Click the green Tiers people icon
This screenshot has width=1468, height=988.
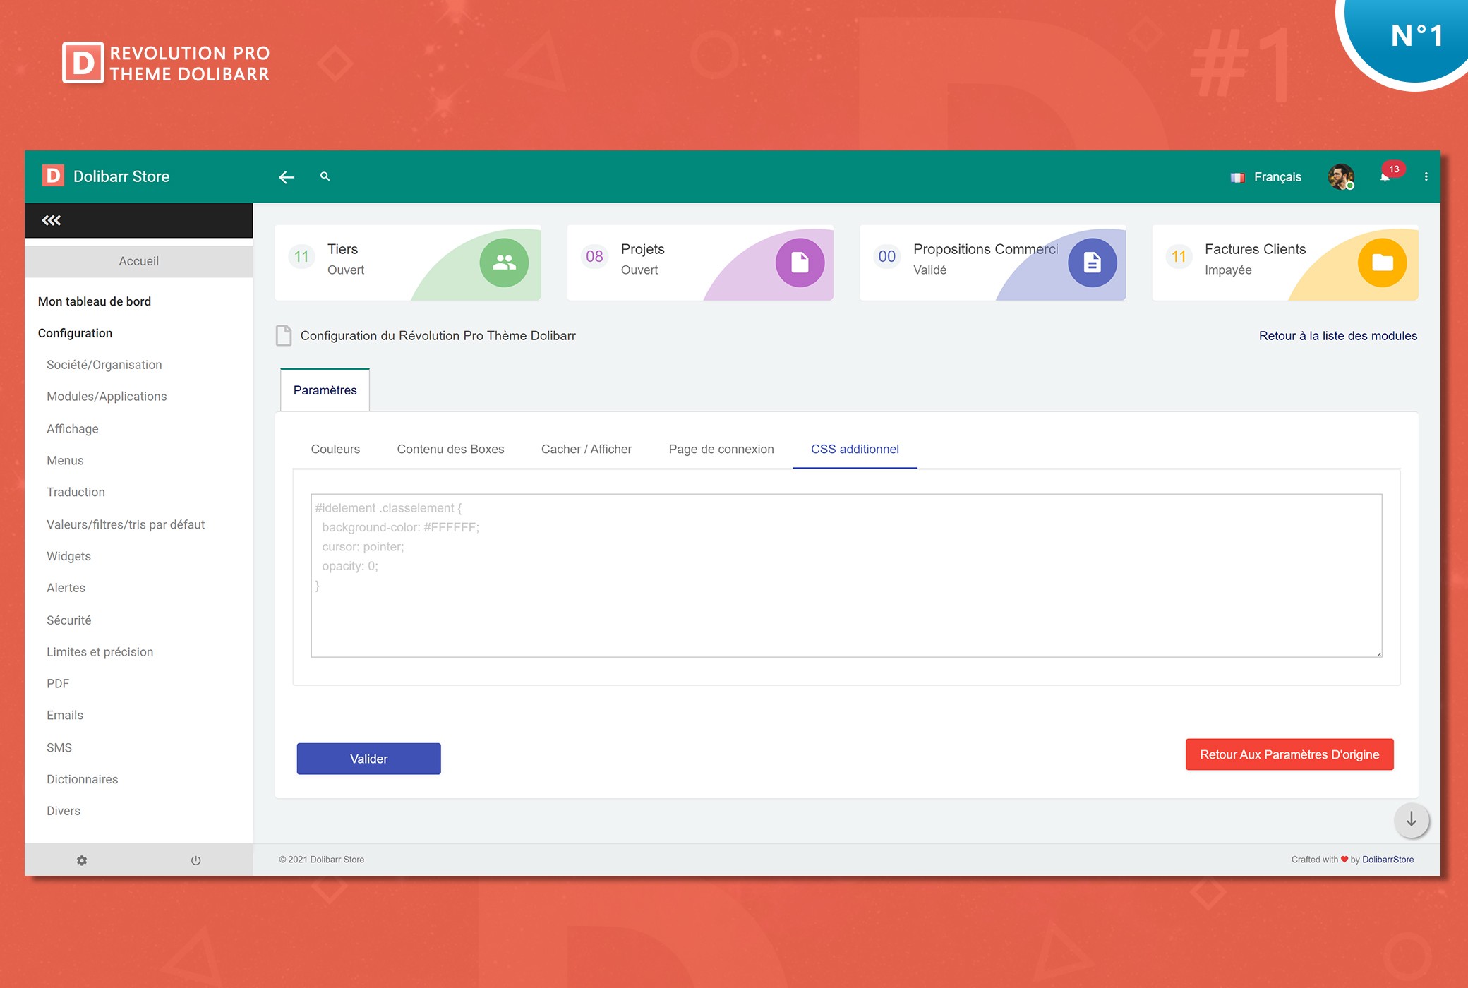504,263
